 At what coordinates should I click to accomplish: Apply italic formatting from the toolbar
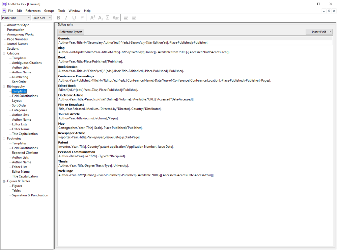click(x=66, y=18)
